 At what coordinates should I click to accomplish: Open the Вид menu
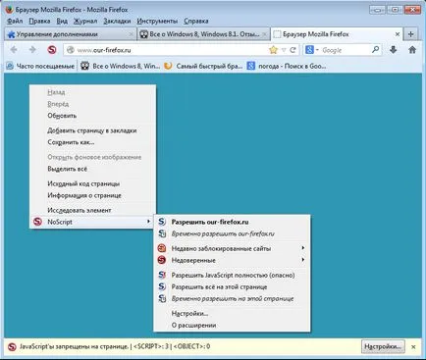[x=62, y=22]
